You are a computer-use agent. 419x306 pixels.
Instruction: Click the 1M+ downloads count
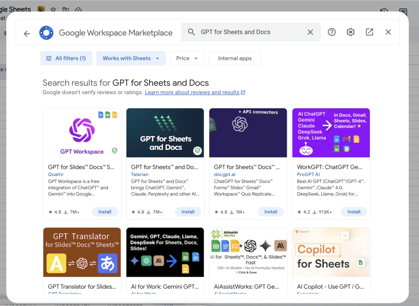237,212
